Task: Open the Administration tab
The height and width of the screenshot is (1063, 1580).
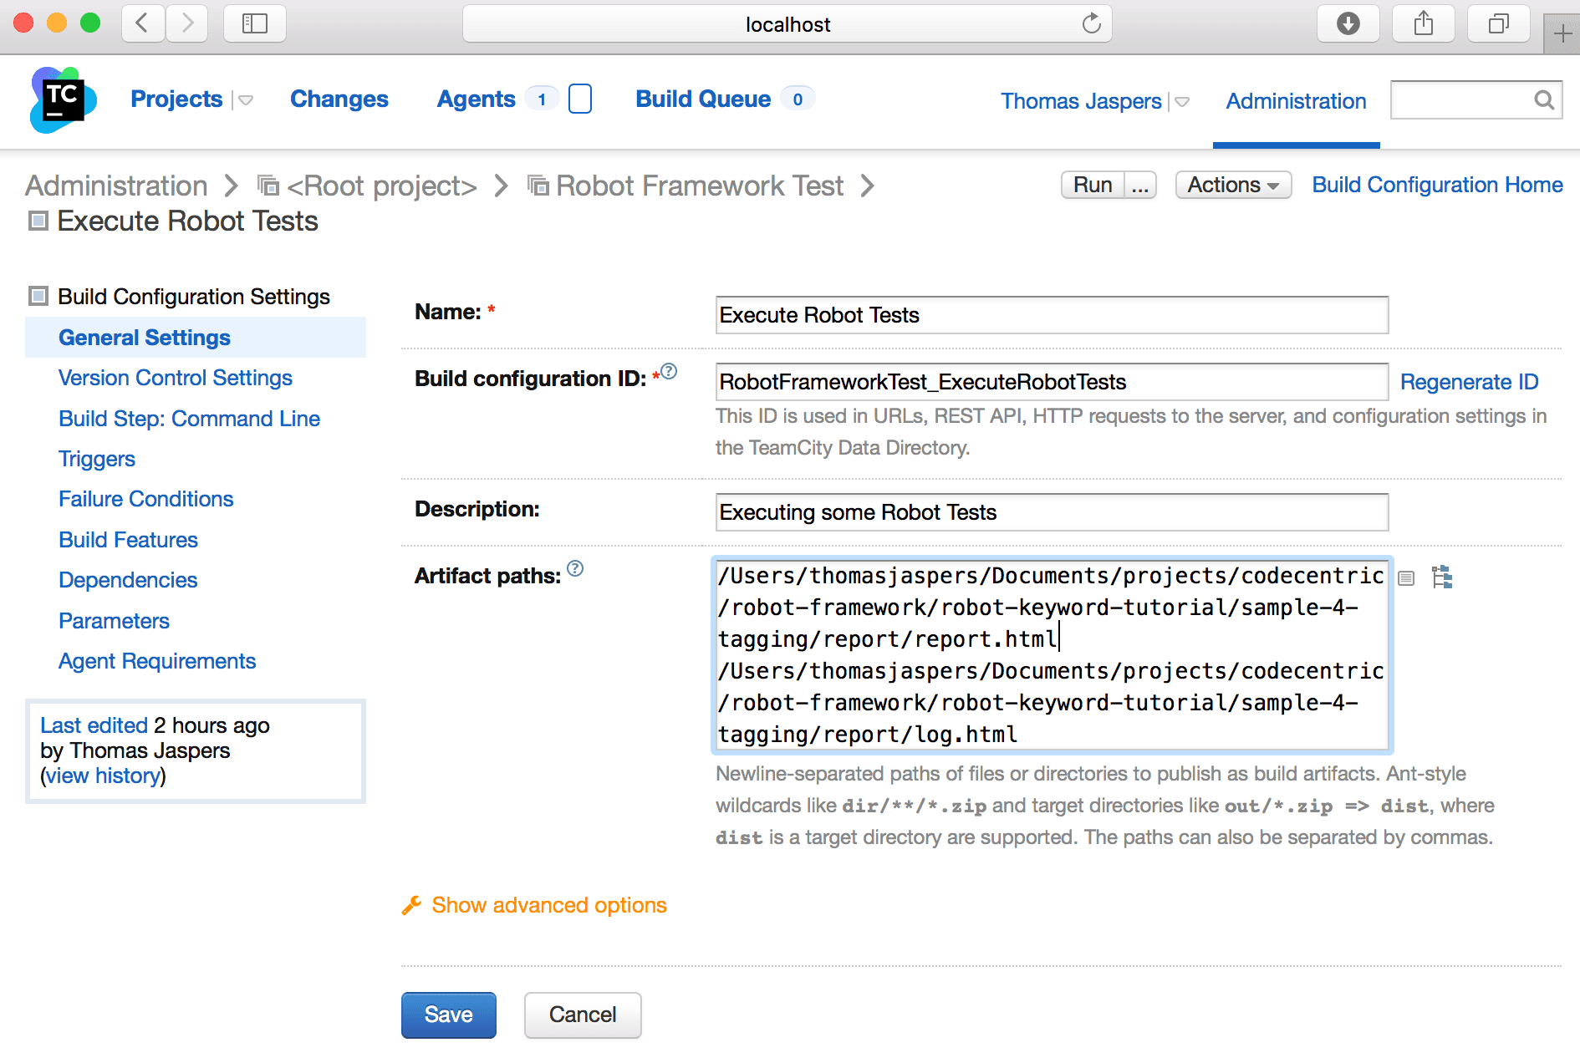Action: click(1295, 101)
